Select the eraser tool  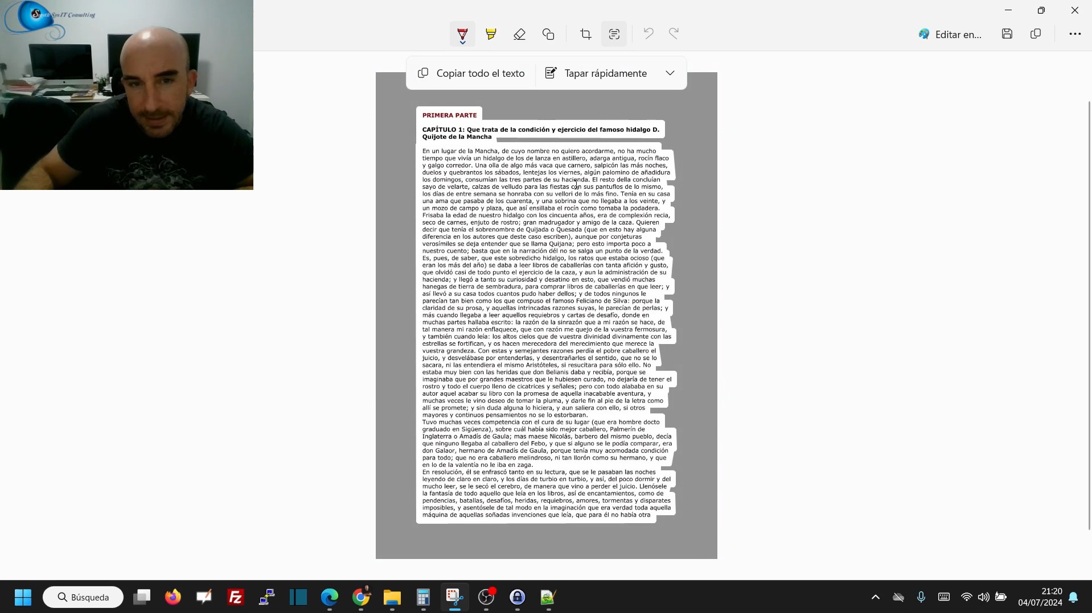pos(519,34)
